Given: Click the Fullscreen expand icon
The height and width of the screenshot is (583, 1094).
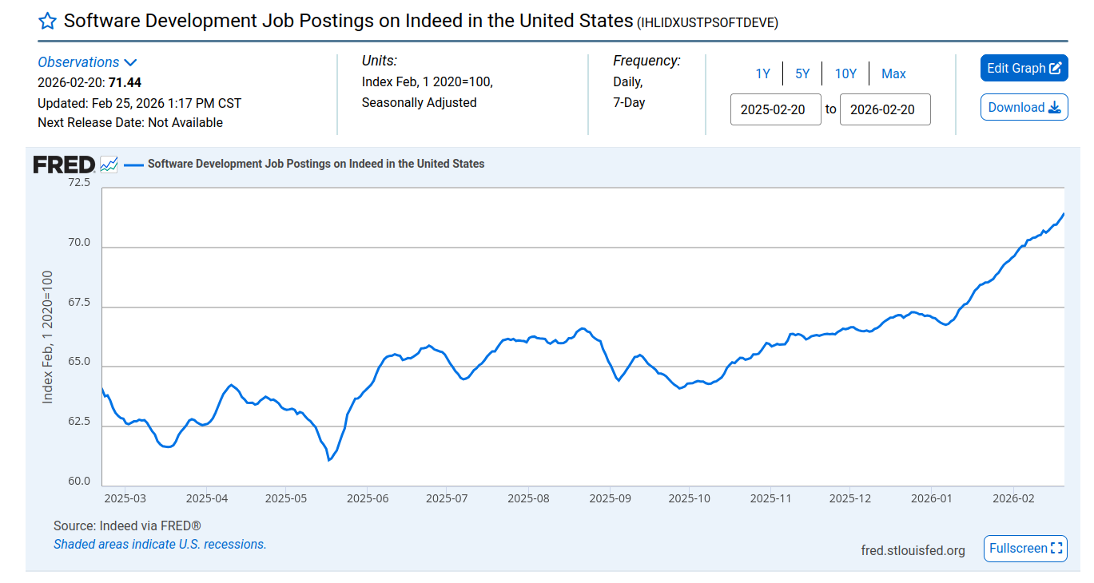Looking at the screenshot, I should [x=1056, y=549].
